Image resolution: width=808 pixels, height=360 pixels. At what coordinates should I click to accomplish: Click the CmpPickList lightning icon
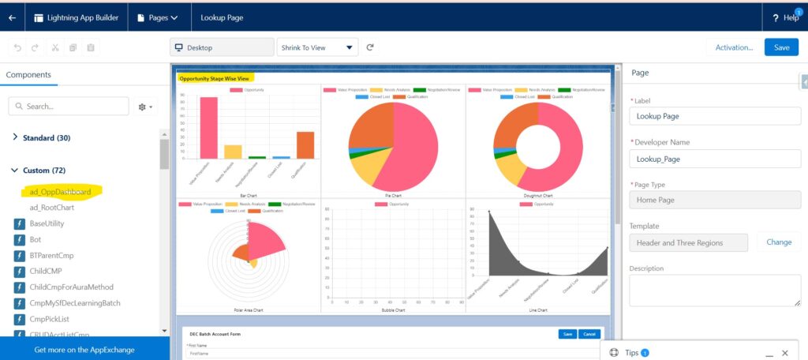(x=20, y=319)
